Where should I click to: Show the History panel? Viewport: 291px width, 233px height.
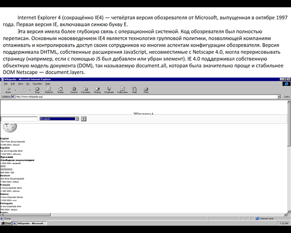(97, 90)
